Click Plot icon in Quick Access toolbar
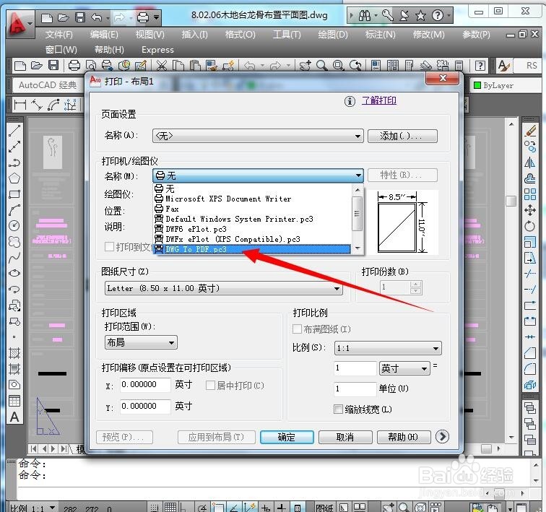 pyautogui.click(x=143, y=17)
